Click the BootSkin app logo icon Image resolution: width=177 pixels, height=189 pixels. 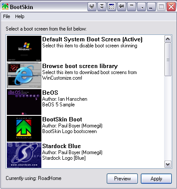(5, 6)
